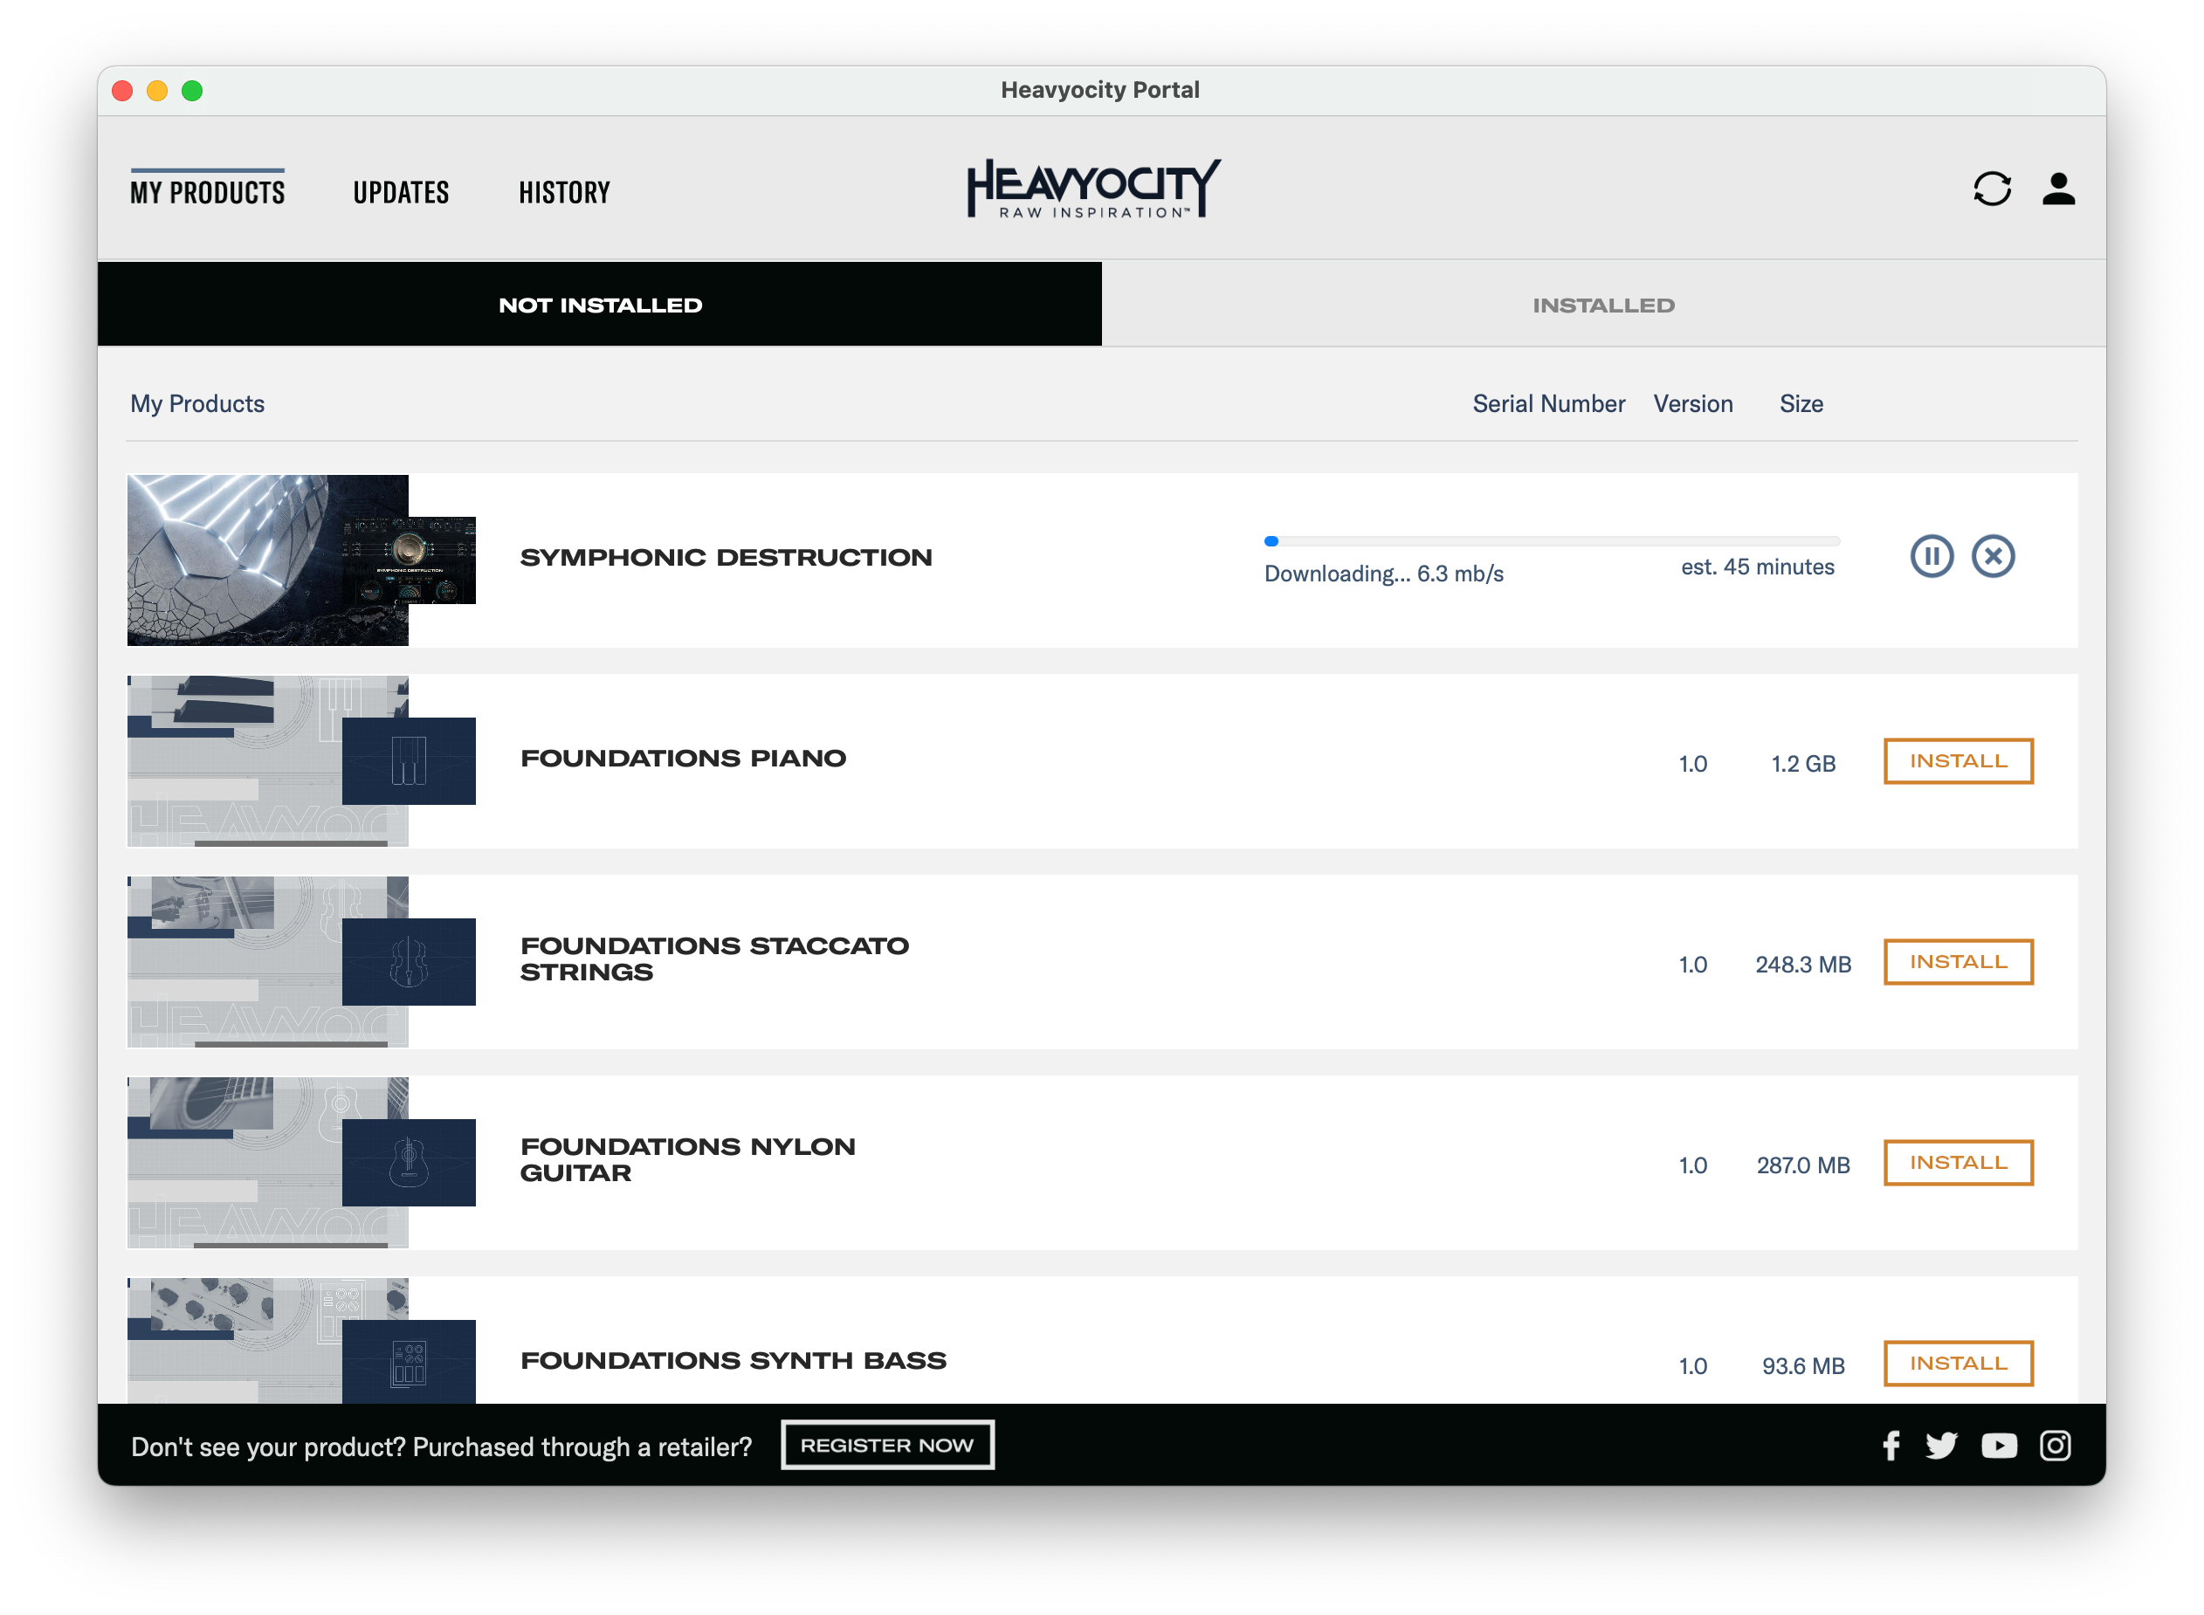The width and height of the screenshot is (2204, 1615).
Task: Click the 'Downloading... 6.3 mb/s' status text
Action: 1383,574
